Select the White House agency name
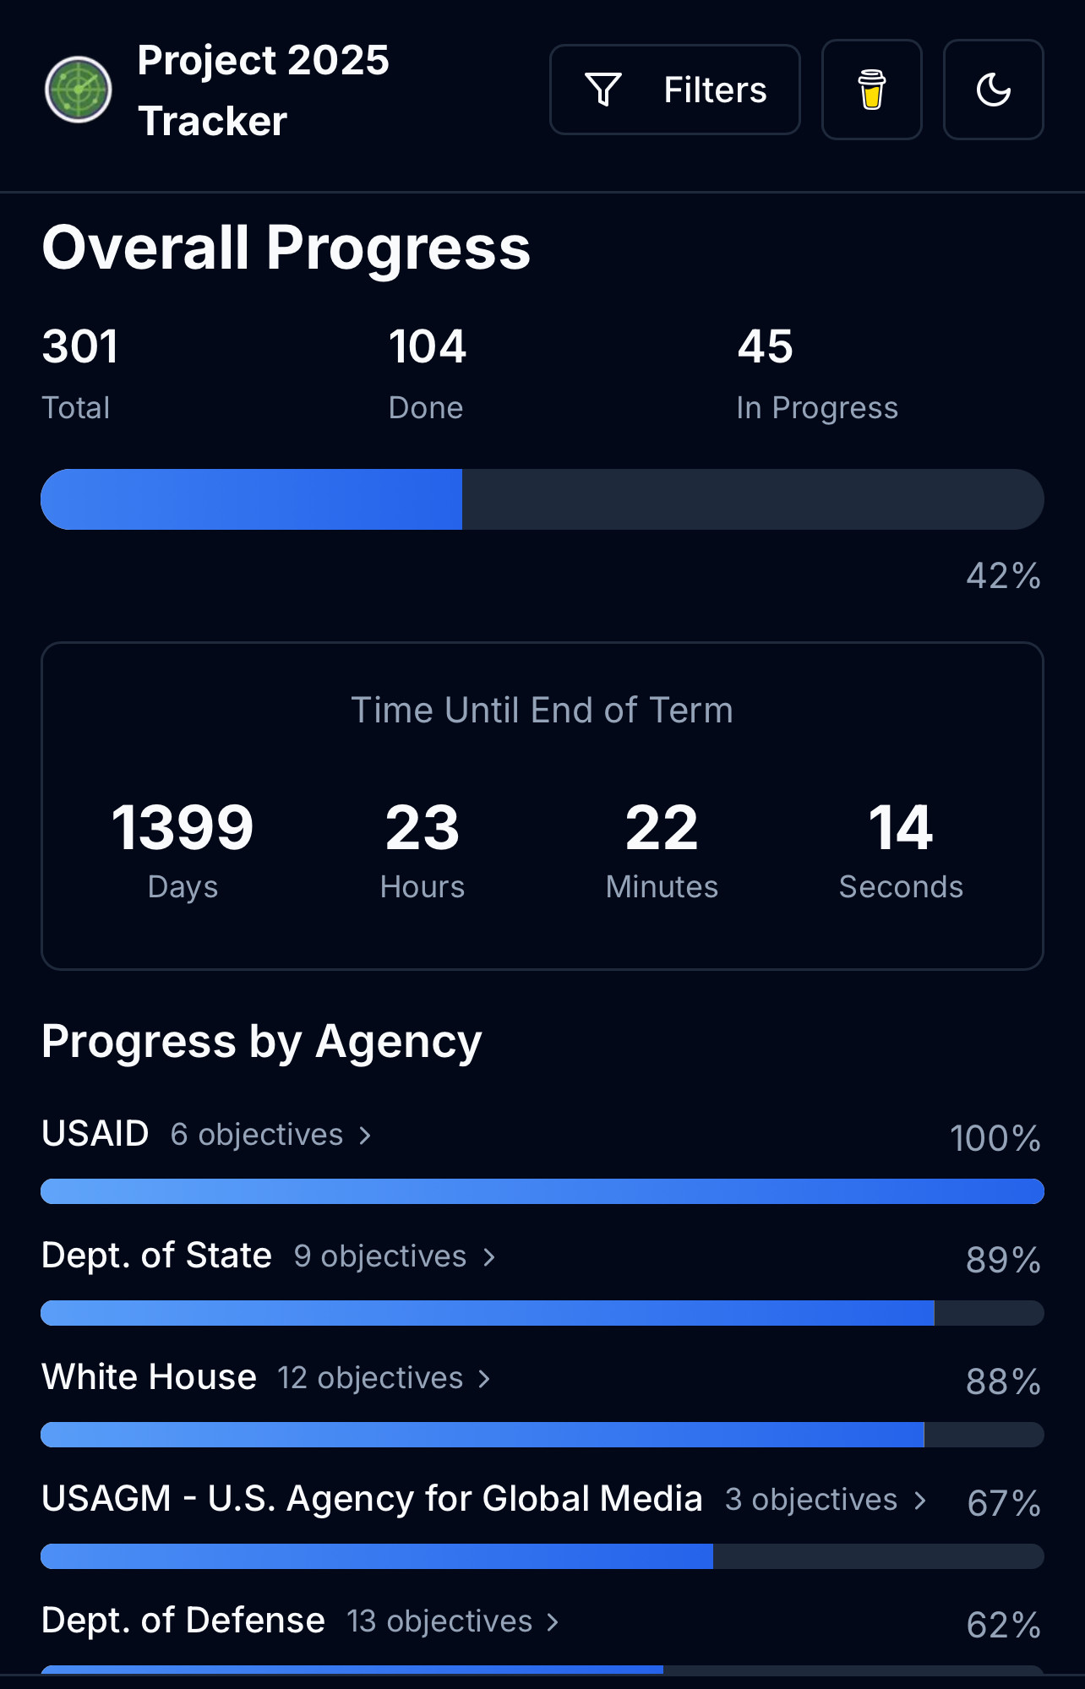The width and height of the screenshot is (1085, 1689). click(x=149, y=1377)
